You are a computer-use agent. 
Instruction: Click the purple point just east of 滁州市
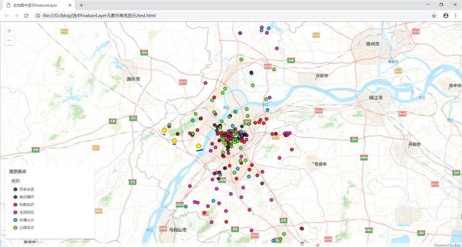click(x=205, y=83)
